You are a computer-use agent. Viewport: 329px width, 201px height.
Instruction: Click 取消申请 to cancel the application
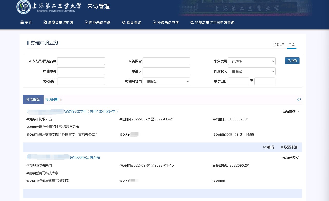(x=289, y=147)
